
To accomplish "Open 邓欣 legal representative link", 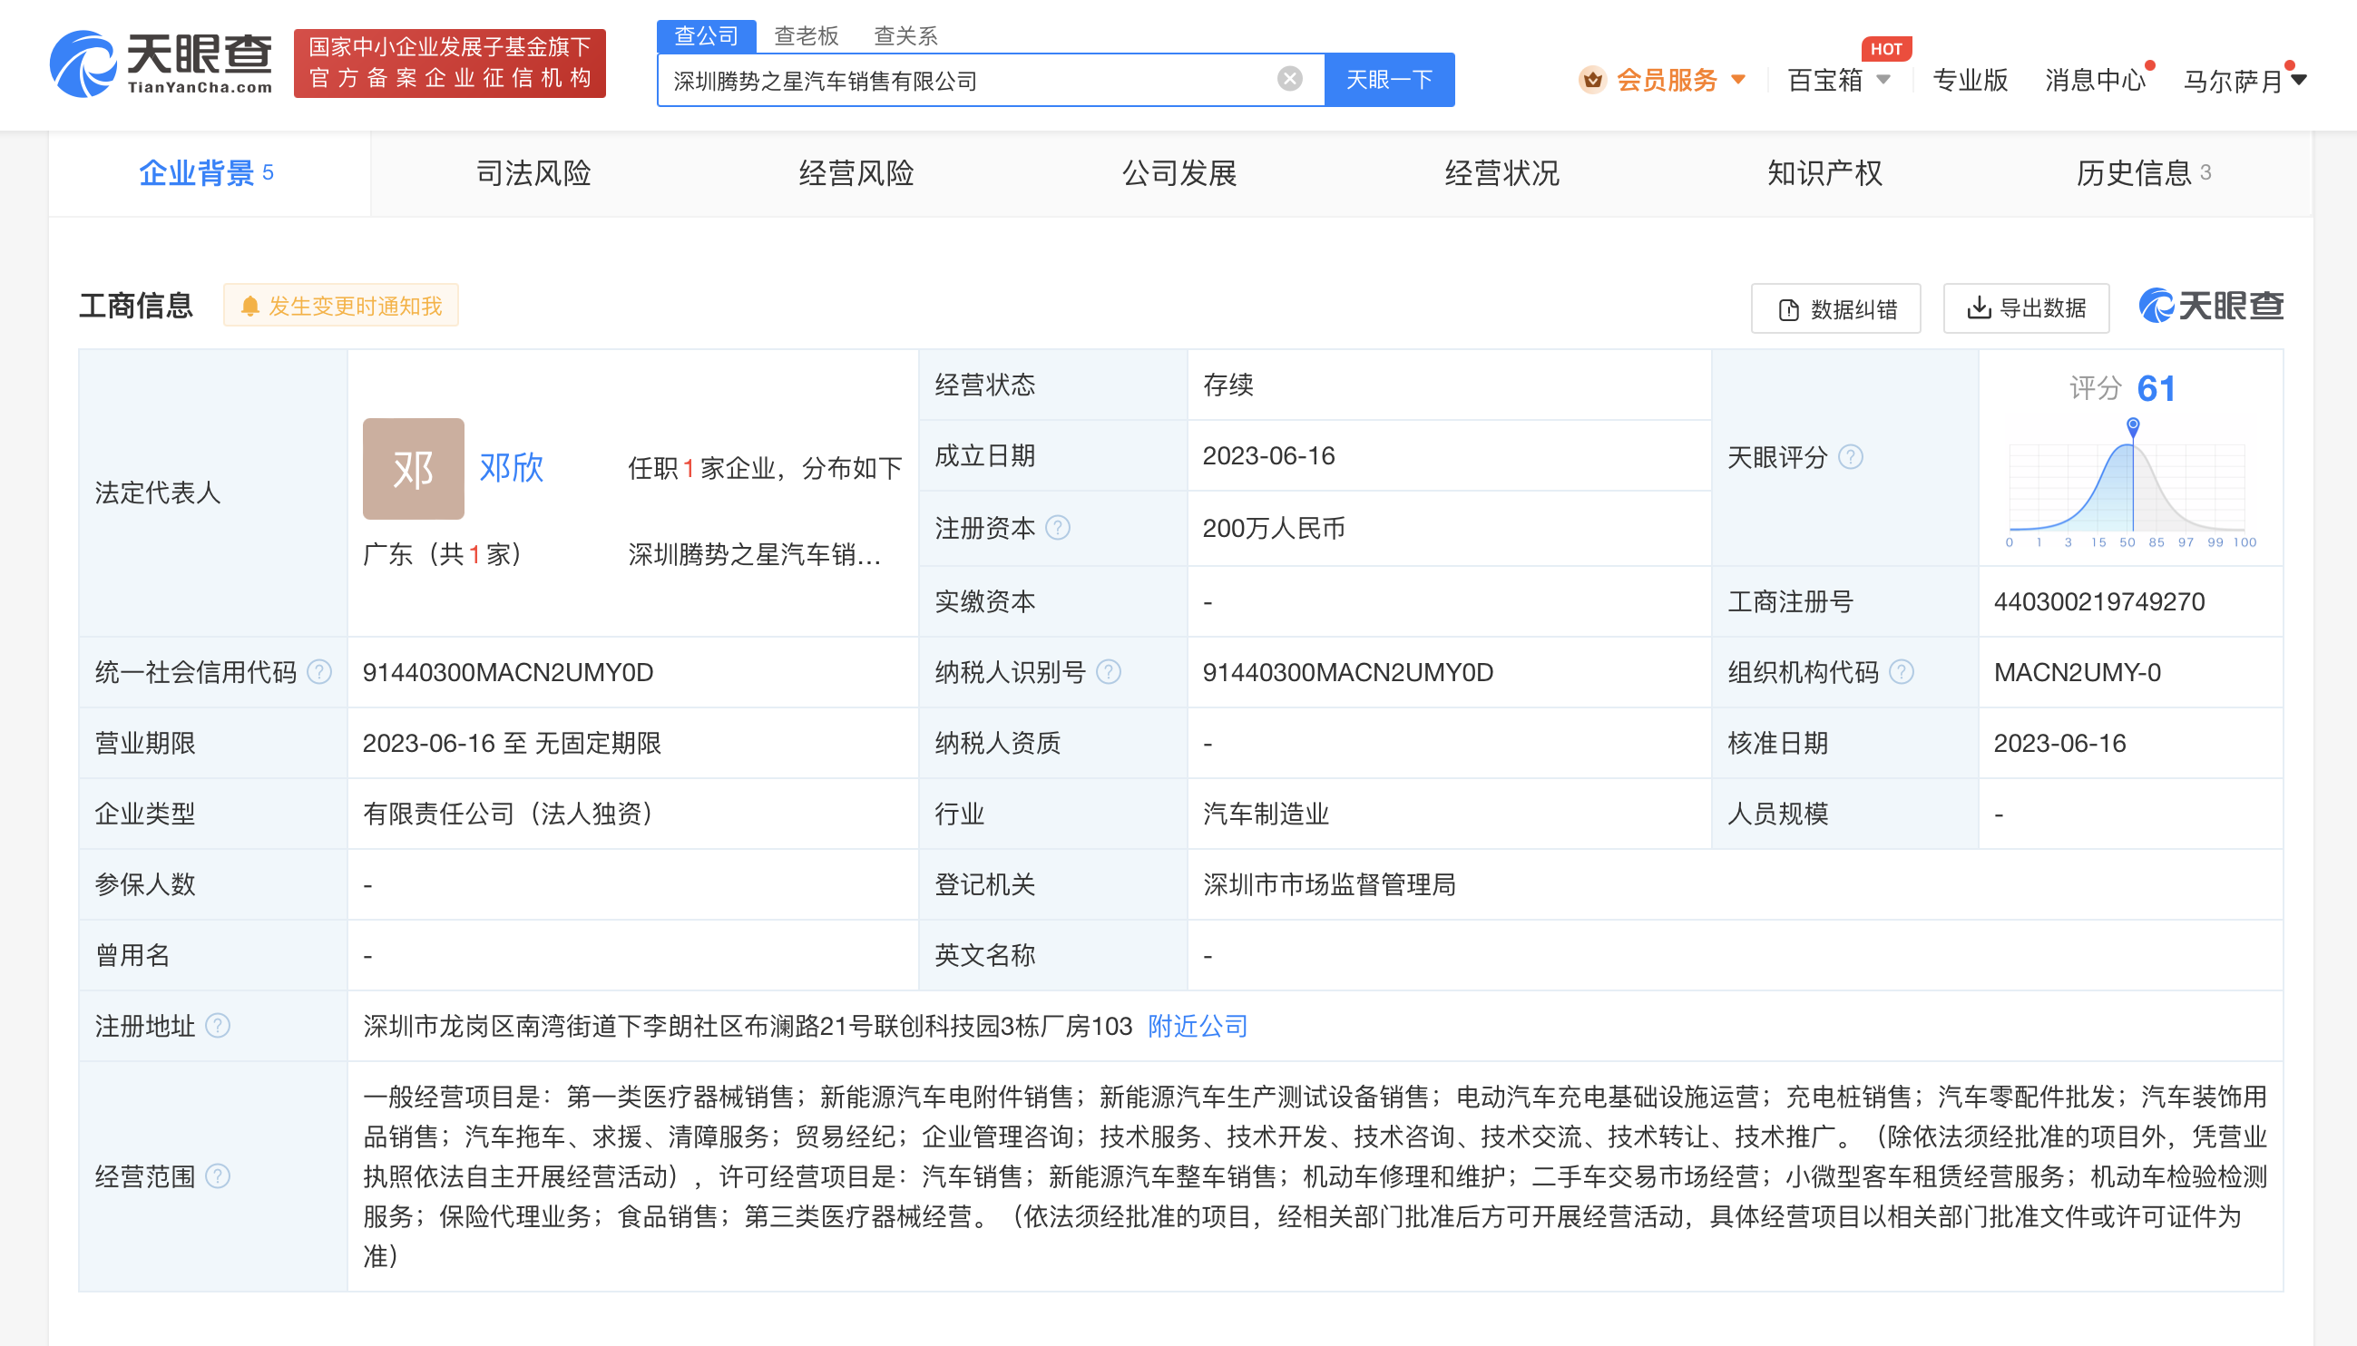I will coord(511,469).
